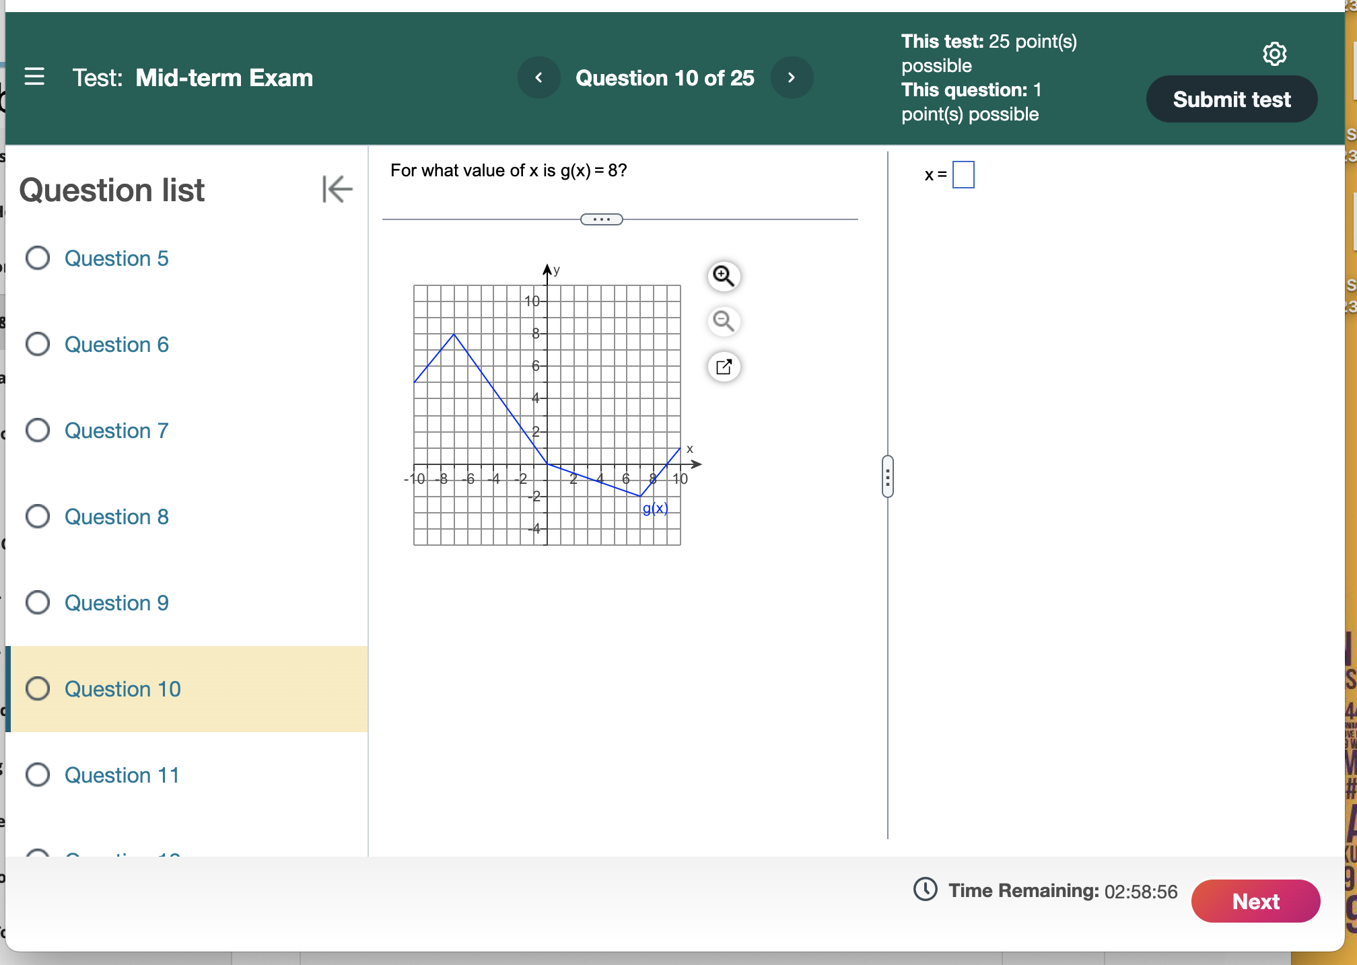Open Question 7 from list

tap(116, 431)
